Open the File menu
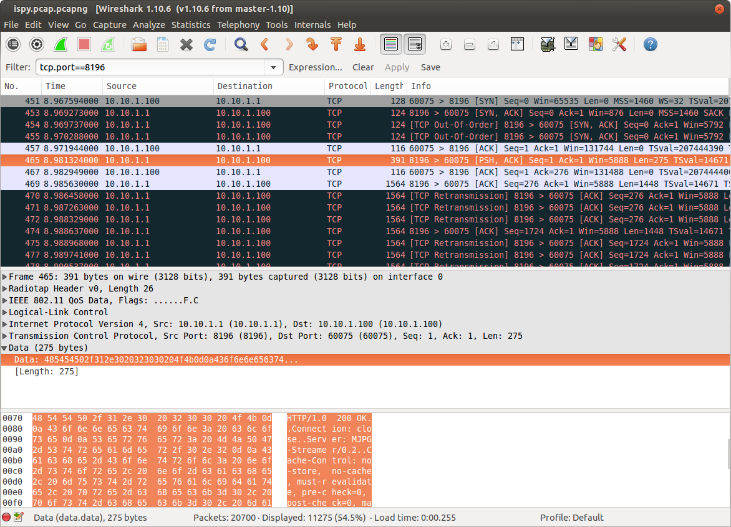 click(x=11, y=25)
